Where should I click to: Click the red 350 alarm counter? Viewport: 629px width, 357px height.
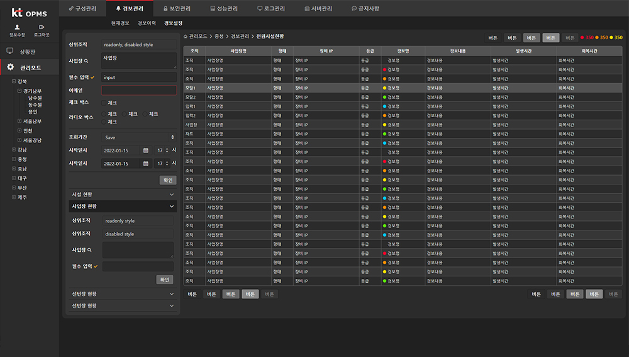(587, 38)
